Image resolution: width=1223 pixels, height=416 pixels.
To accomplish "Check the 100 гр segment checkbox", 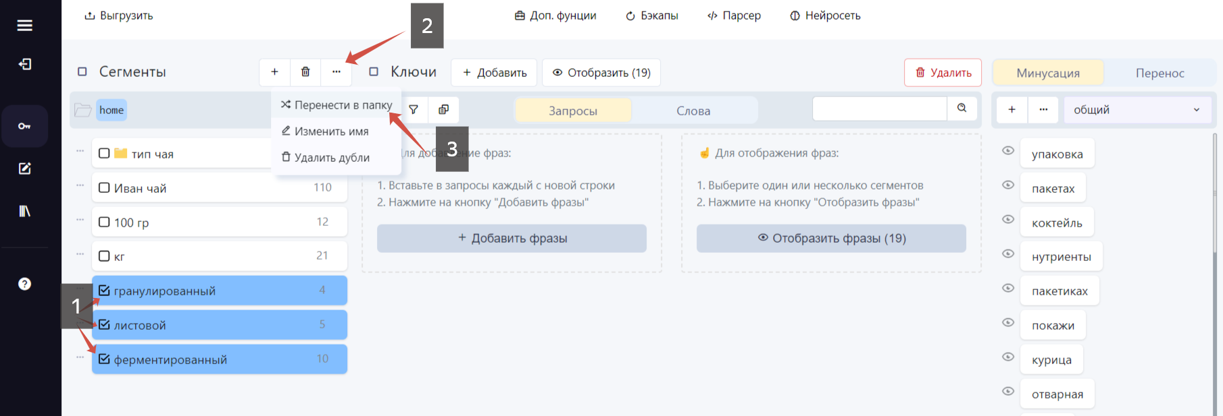I will tap(104, 222).
